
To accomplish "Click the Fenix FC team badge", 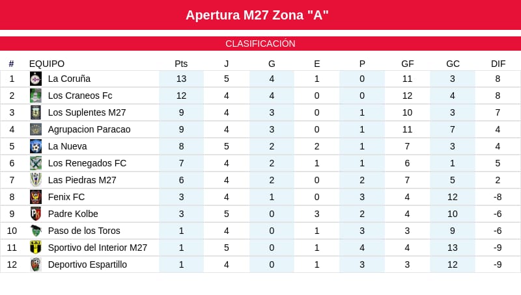I will (x=36, y=197).
